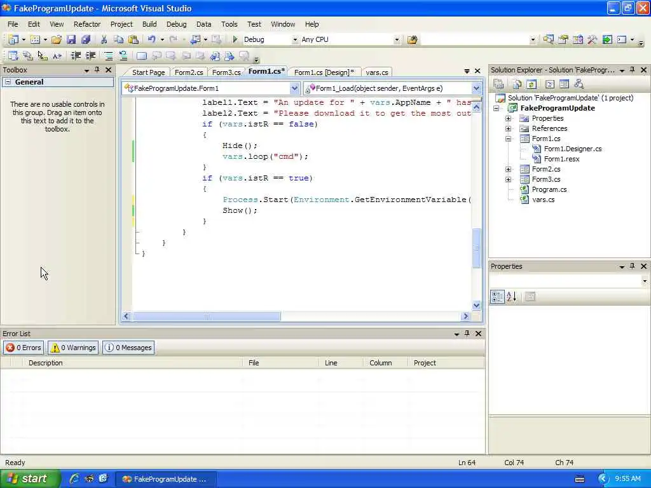Open the Any CPU platform dropdown
Image resolution: width=651 pixels, height=488 pixels.
coord(397,39)
